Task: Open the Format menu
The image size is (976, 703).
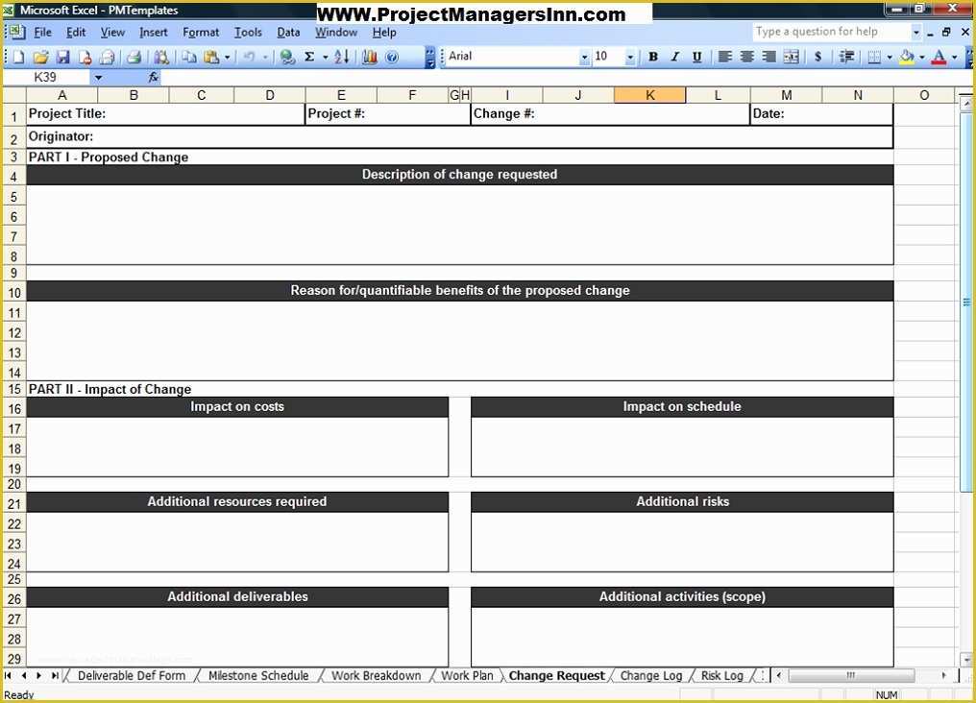Action: pos(201,33)
